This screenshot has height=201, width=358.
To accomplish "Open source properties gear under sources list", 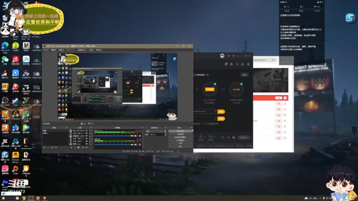I will 78,147.
